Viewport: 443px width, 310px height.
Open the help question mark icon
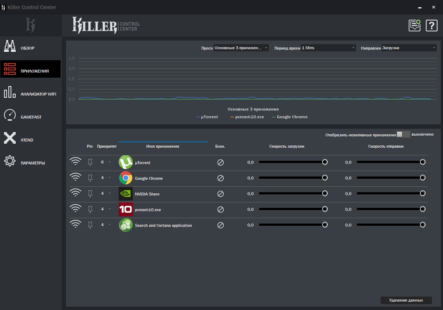(431, 26)
